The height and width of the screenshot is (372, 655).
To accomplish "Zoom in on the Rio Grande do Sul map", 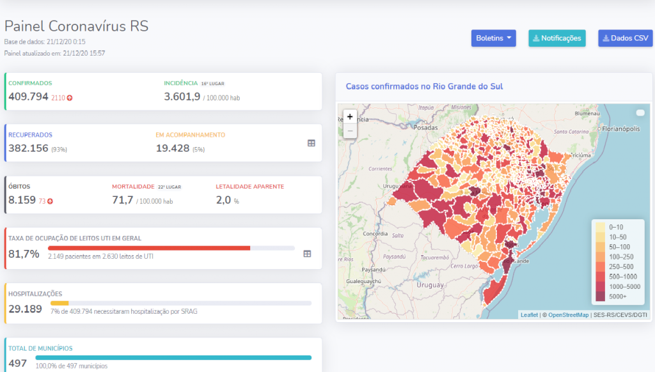I will point(349,117).
